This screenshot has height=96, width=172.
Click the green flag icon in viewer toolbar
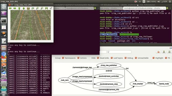click(x=33, y=8)
